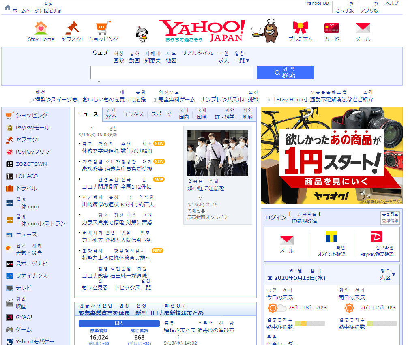This screenshot has height=345, width=408.
Task: Select 動画 search category
Action: tap(135, 60)
